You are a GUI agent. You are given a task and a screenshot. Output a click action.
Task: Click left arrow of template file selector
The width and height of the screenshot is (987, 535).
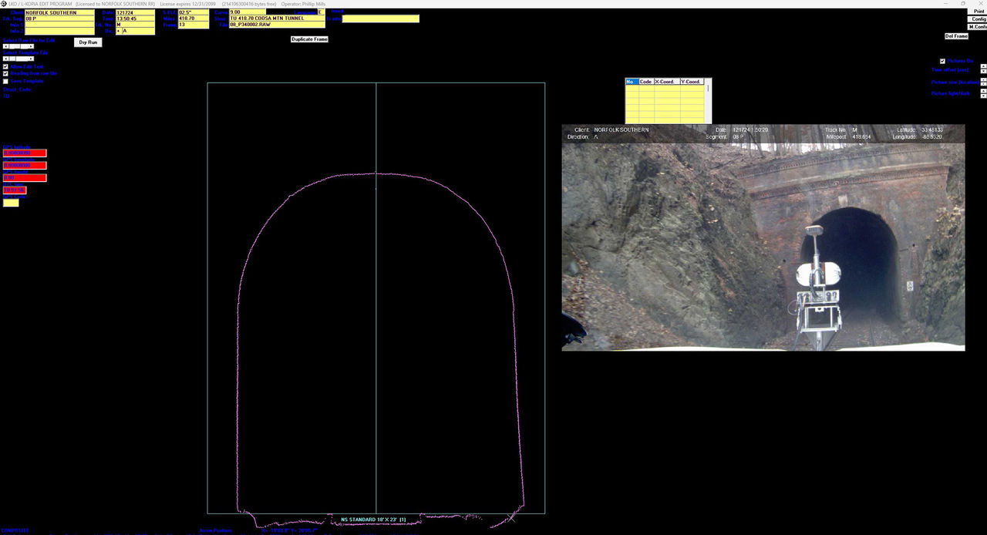point(5,59)
